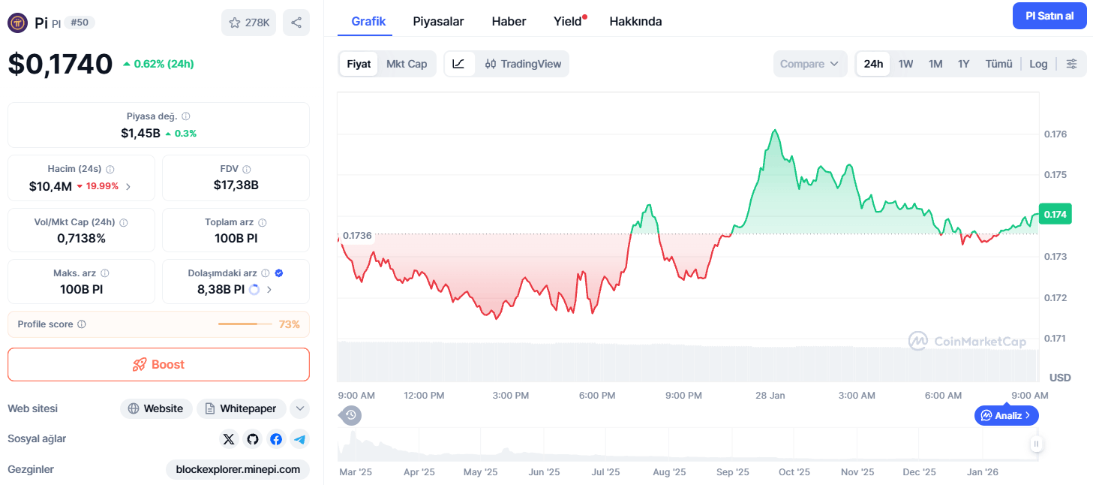Select the 1W time range
The width and height of the screenshot is (1093, 485).
[905, 64]
